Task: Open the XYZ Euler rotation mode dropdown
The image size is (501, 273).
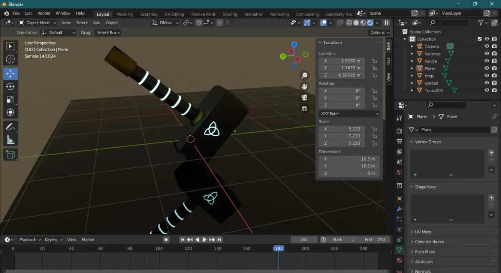Action: pos(349,114)
